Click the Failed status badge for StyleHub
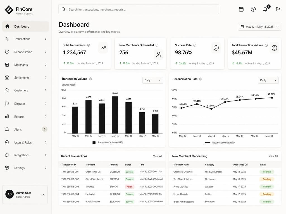This screenshot has height=214, width=286. [130, 186]
